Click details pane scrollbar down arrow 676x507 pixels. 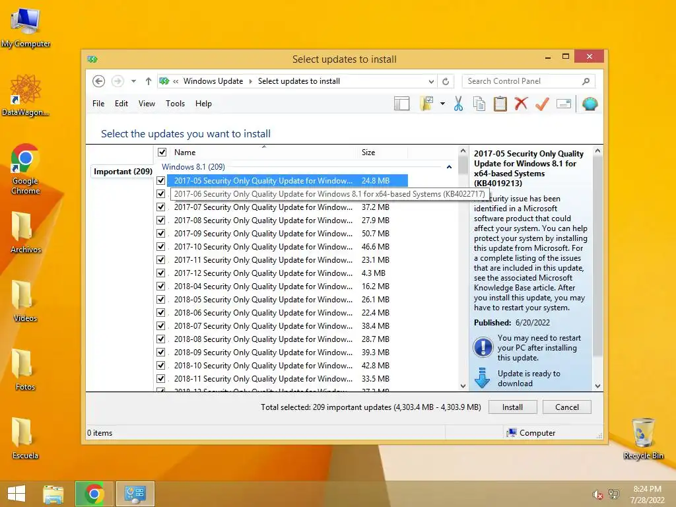(x=597, y=386)
